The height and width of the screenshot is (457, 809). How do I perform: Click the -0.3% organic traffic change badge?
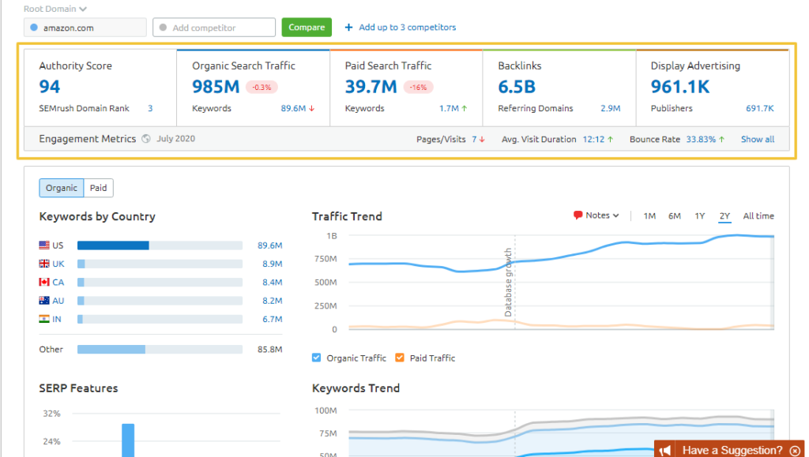click(x=262, y=87)
